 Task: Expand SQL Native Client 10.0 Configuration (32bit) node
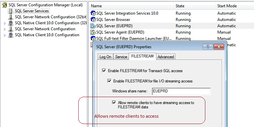[x=5, y=23]
